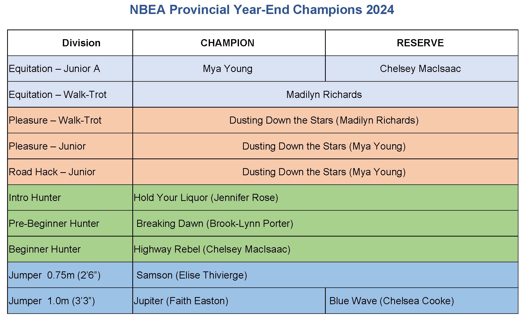This screenshot has width=524, height=321.
Task: Click Hold Your Liquor (Jennifer Rose) entry
Action: coord(206,198)
